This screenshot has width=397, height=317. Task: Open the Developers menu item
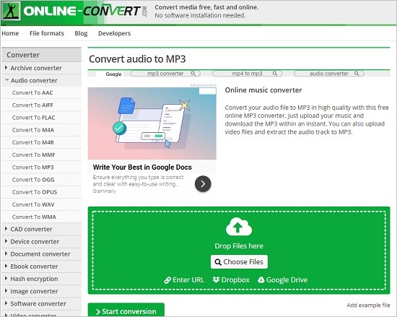tap(115, 33)
